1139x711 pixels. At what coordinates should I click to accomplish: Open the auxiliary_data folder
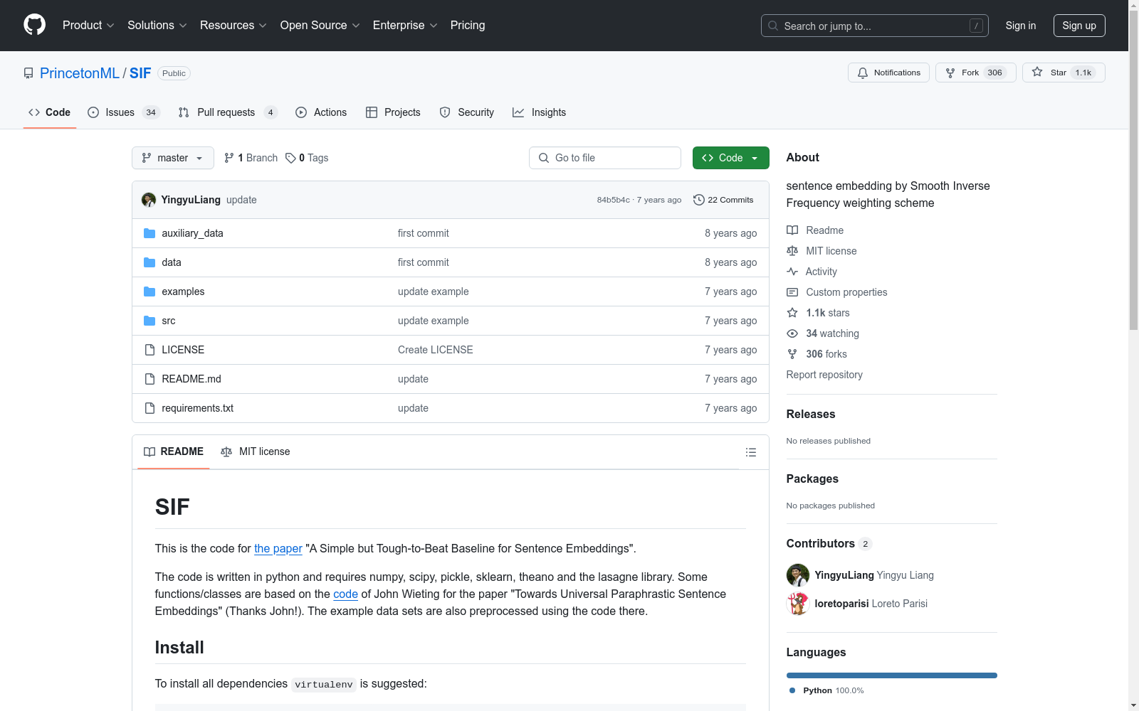pos(192,233)
